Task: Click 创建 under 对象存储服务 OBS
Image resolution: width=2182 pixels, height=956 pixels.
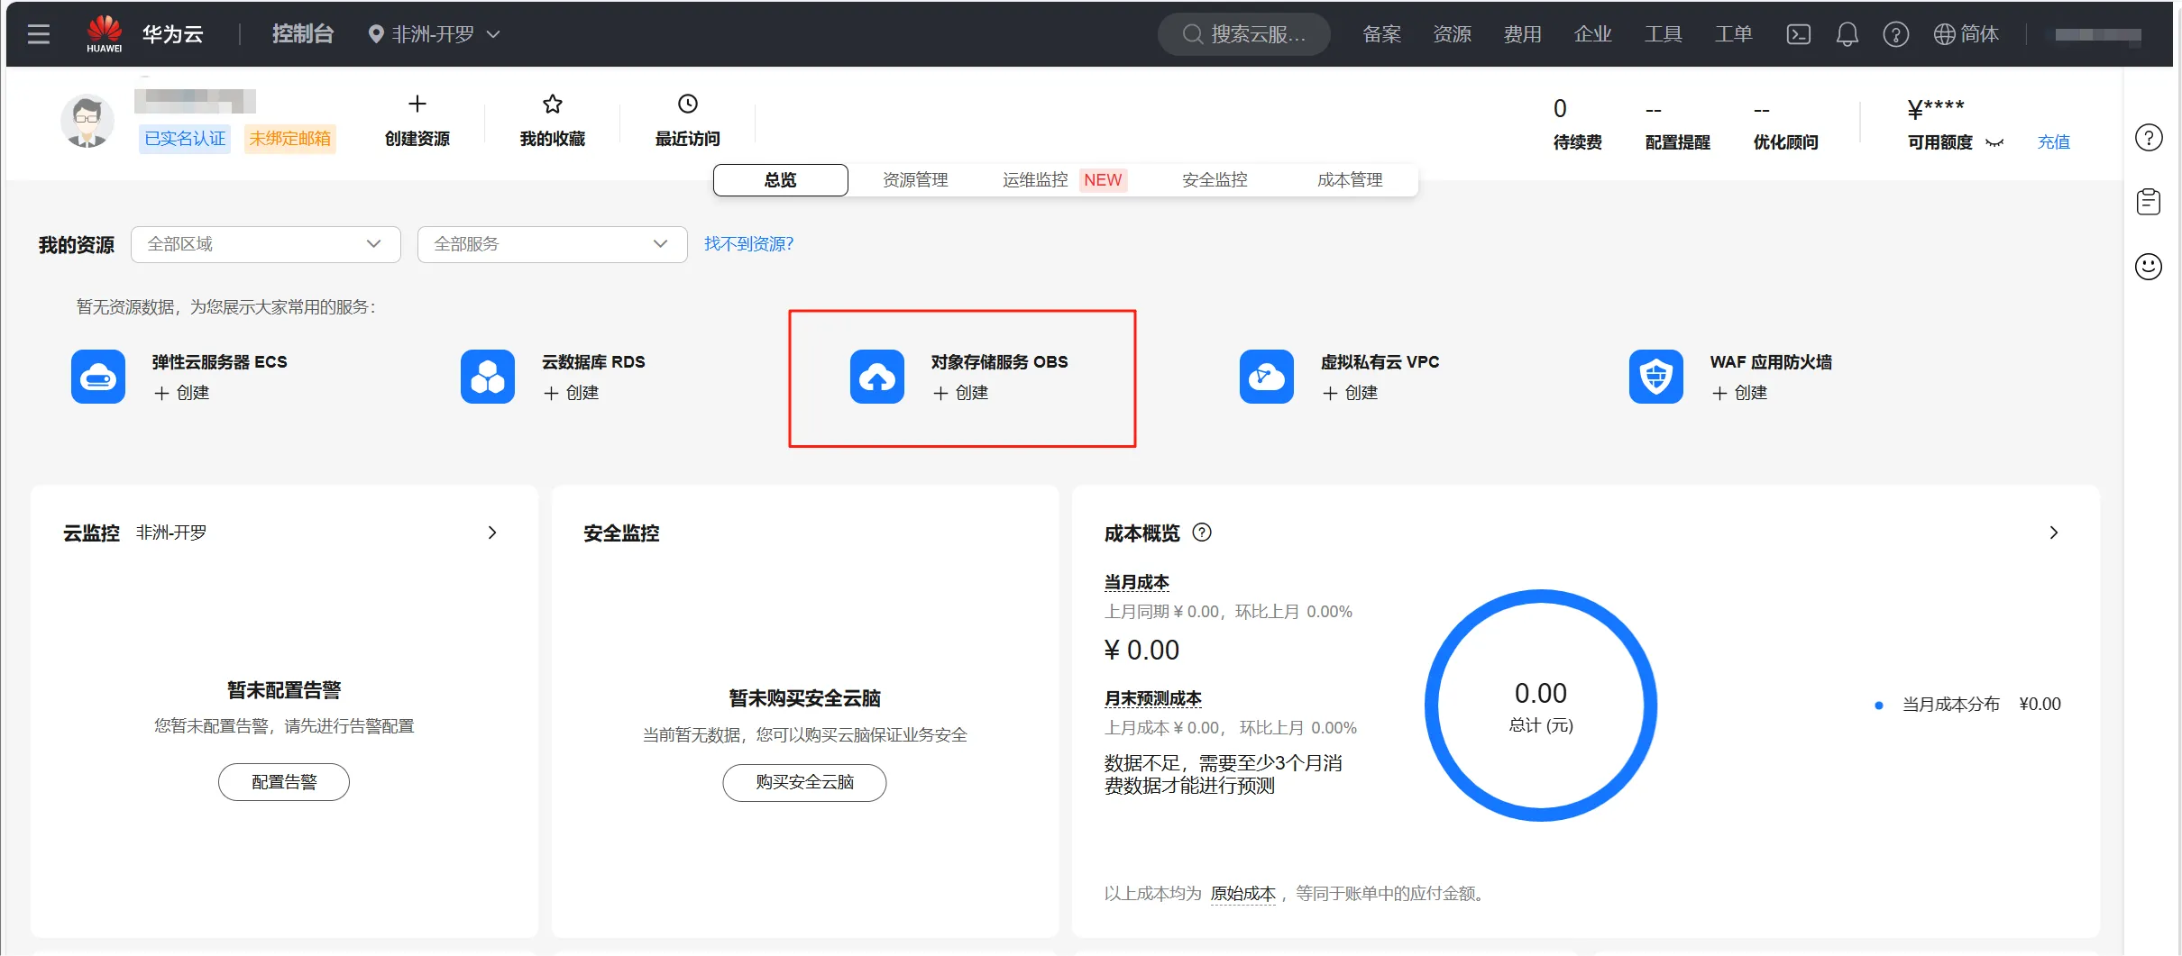Action: (x=961, y=393)
